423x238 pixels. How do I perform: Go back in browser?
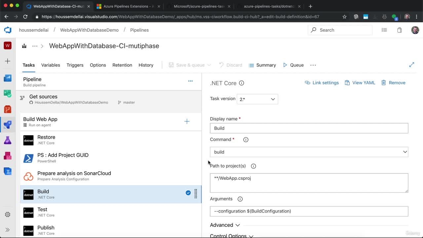click(6, 17)
